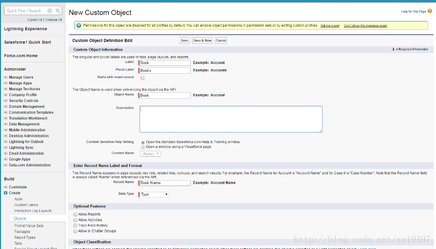Expand Lightning Sync node

[x=5, y=147]
